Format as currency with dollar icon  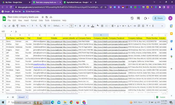(32, 26)
